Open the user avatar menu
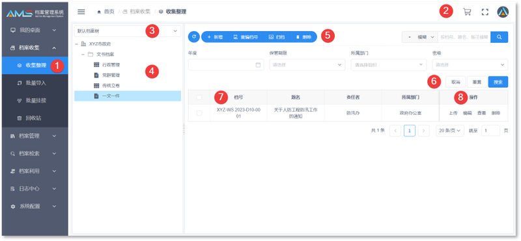This screenshot has width=521, height=241. click(x=503, y=12)
